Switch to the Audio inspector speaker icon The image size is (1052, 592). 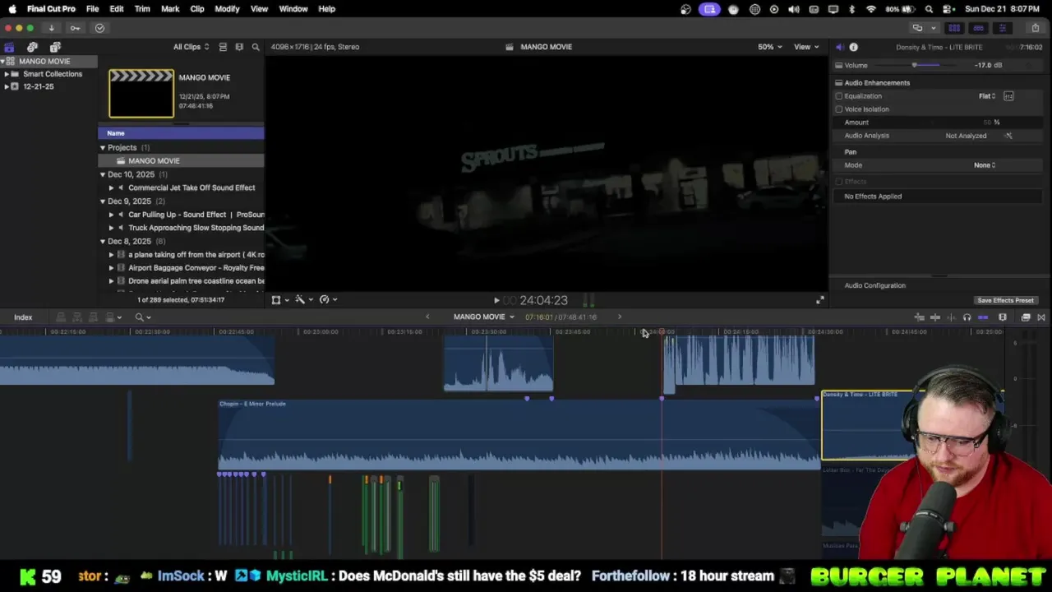point(839,47)
